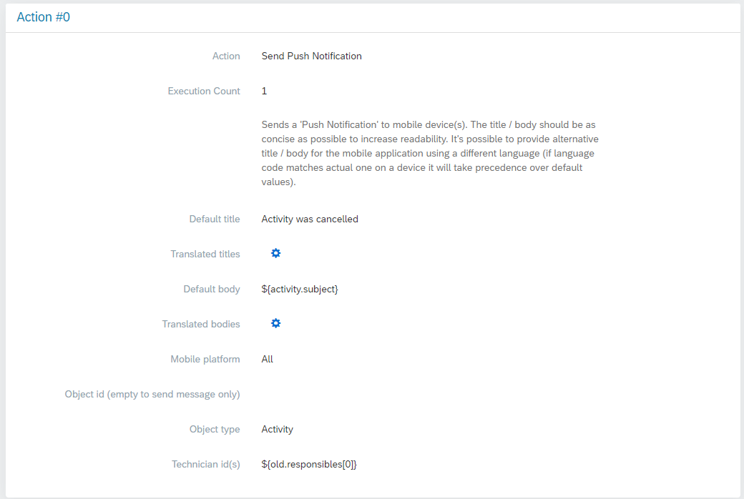Click the Default title label
744x499 pixels.
tap(215, 219)
